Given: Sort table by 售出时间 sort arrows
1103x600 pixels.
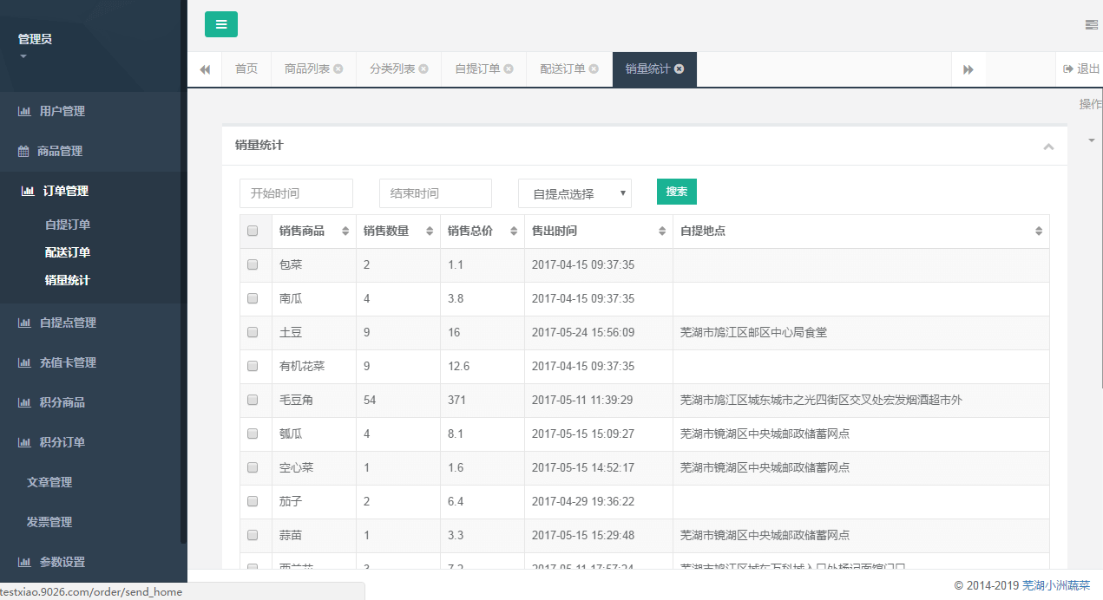Looking at the screenshot, I should pos(662,232).
